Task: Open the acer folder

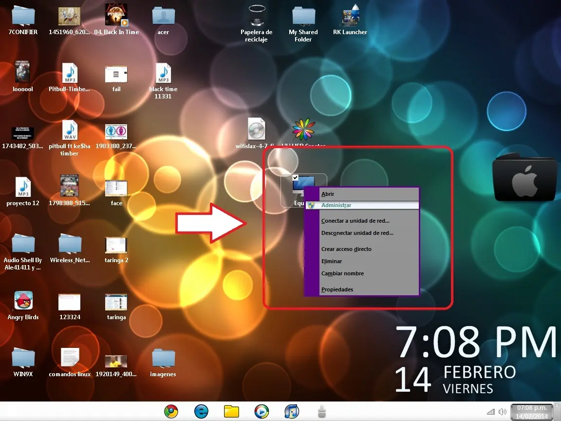Action: [x=163, y=16]
